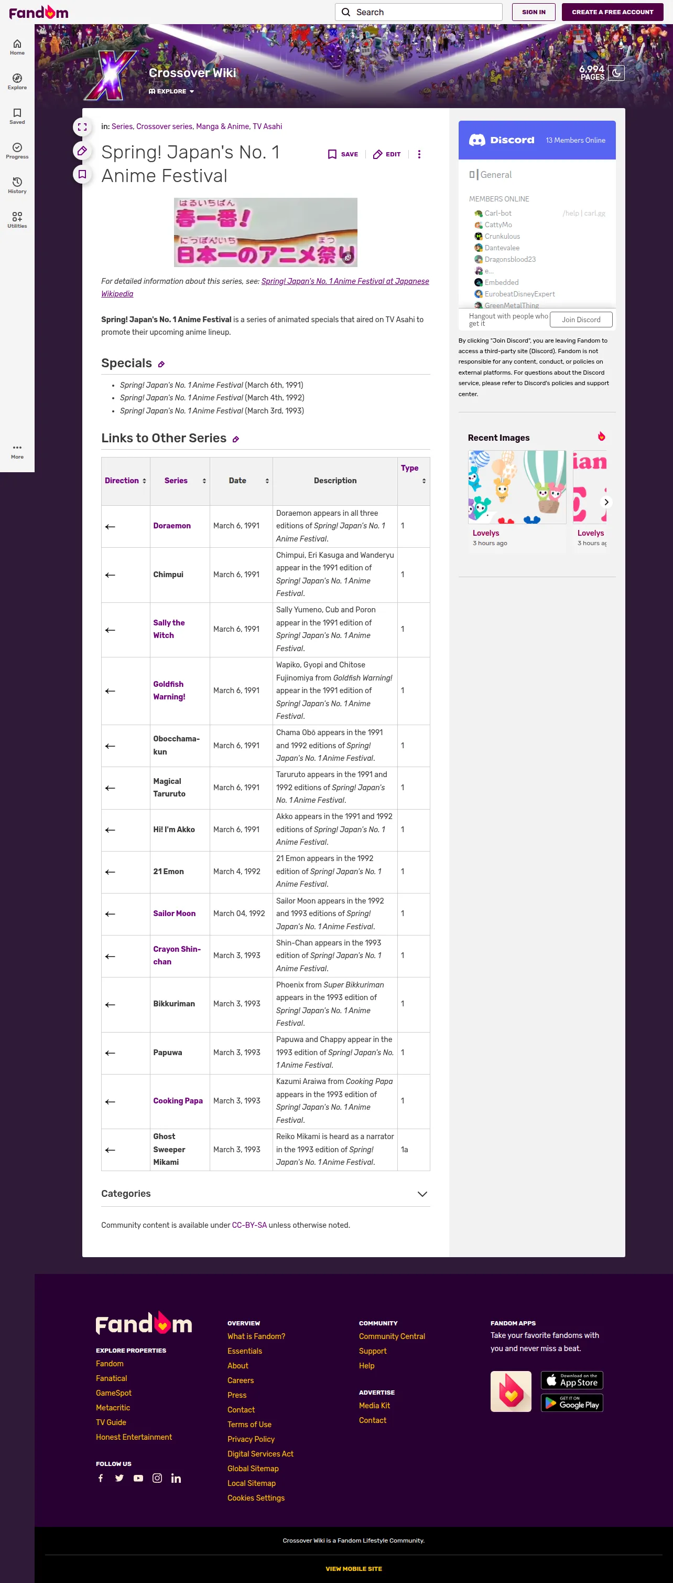Open the More sidebar menu

pos(17,451)
